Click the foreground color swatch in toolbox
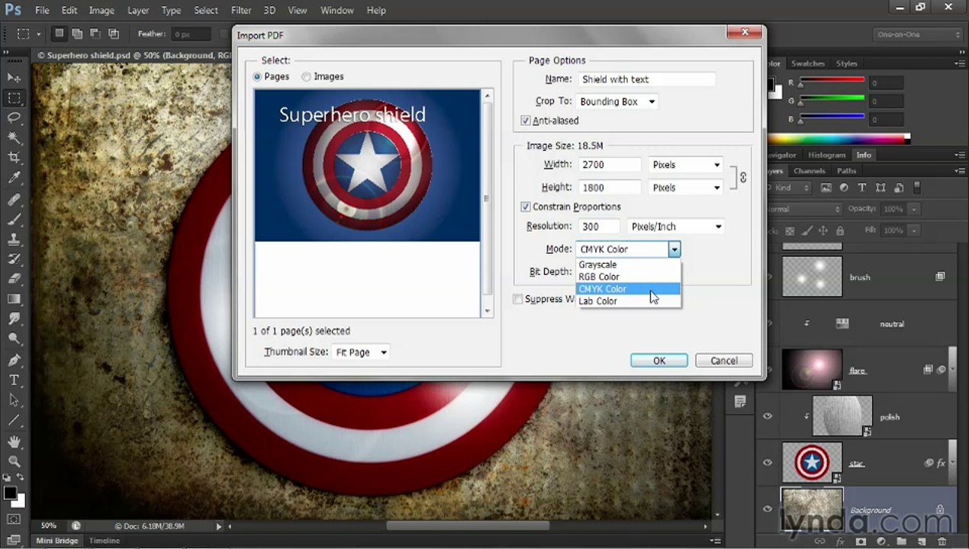 click(10, 494)
